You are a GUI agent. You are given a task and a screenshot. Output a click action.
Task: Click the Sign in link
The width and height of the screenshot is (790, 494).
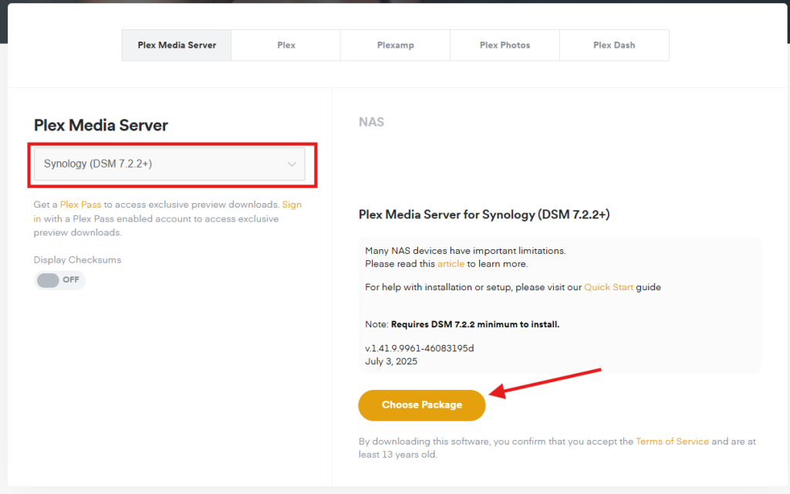[x=291, y=205]
